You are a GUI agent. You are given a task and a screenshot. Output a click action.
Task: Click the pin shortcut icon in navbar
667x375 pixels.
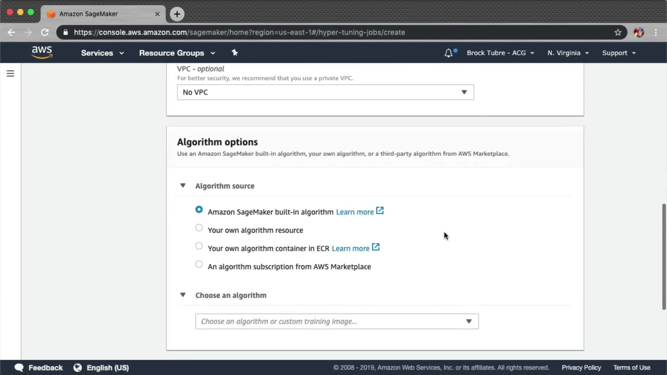click(235, 53)
